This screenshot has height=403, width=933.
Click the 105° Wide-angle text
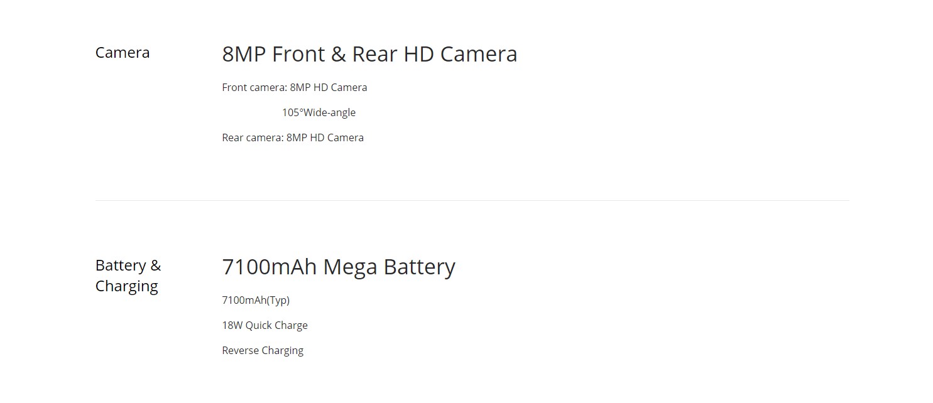pos(319,112)
